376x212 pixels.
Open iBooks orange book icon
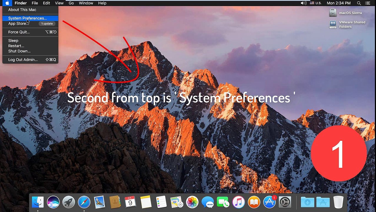pos(254,202)
